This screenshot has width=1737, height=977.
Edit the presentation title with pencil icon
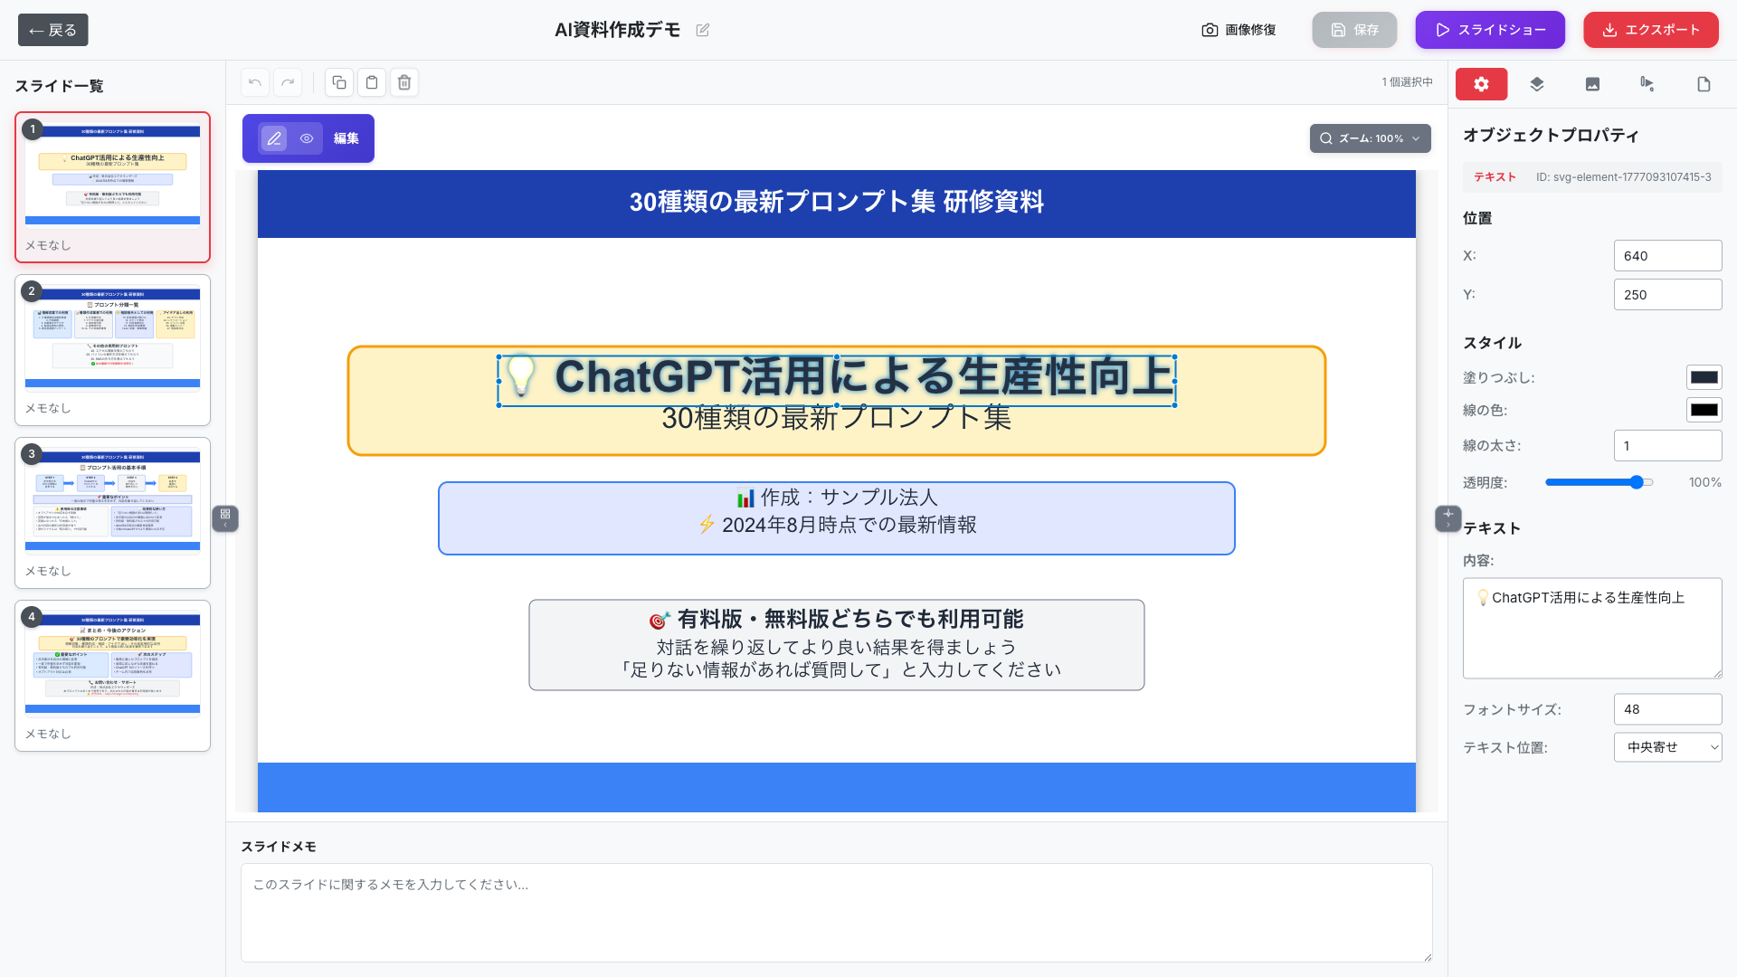[x=703, y=30]
